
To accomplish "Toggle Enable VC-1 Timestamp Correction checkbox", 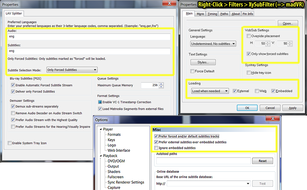I will click(x=100, y=102).
